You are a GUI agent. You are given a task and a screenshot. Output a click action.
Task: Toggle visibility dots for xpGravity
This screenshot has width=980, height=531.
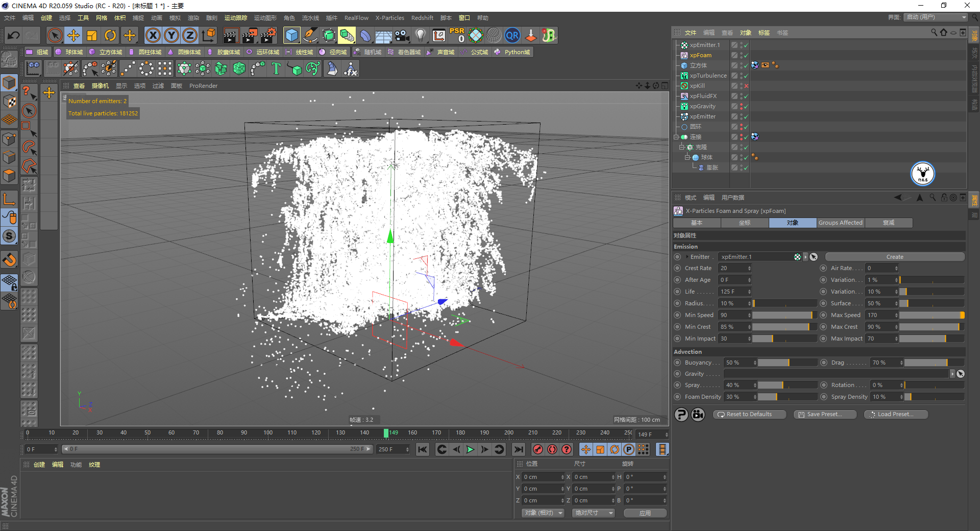point(741,106)
